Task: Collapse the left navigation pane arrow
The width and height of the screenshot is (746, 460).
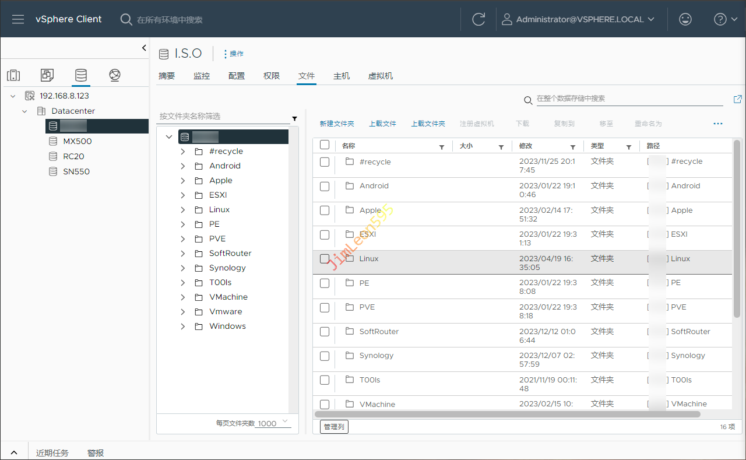Action: (144, 48)
